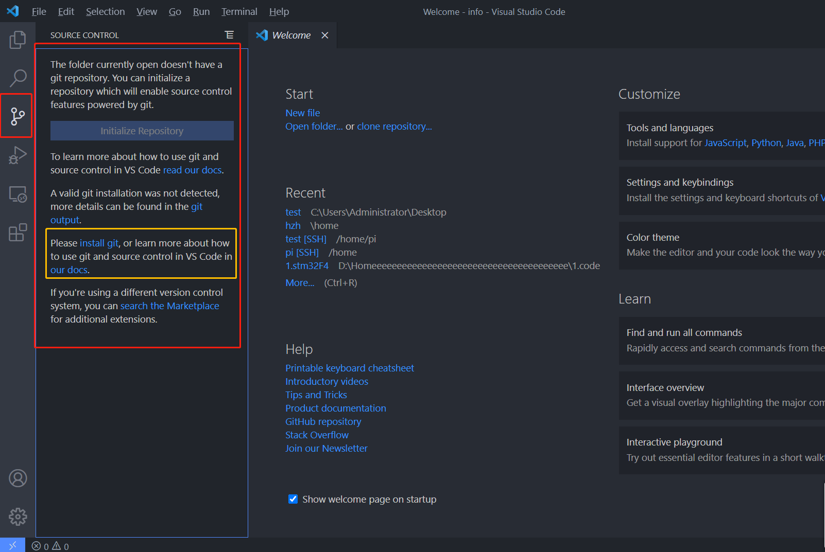Open recent 1.stm32F4 workspace
This screenshot has width=825, height=552.
307,265
